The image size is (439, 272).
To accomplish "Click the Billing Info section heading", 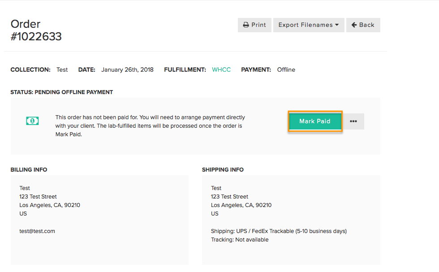I will click(x=29, y=170).
